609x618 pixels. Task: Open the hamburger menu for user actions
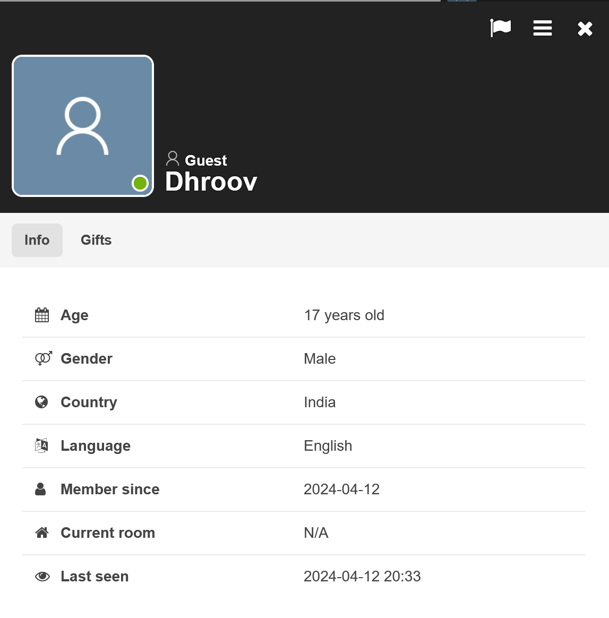pos(542,28)
